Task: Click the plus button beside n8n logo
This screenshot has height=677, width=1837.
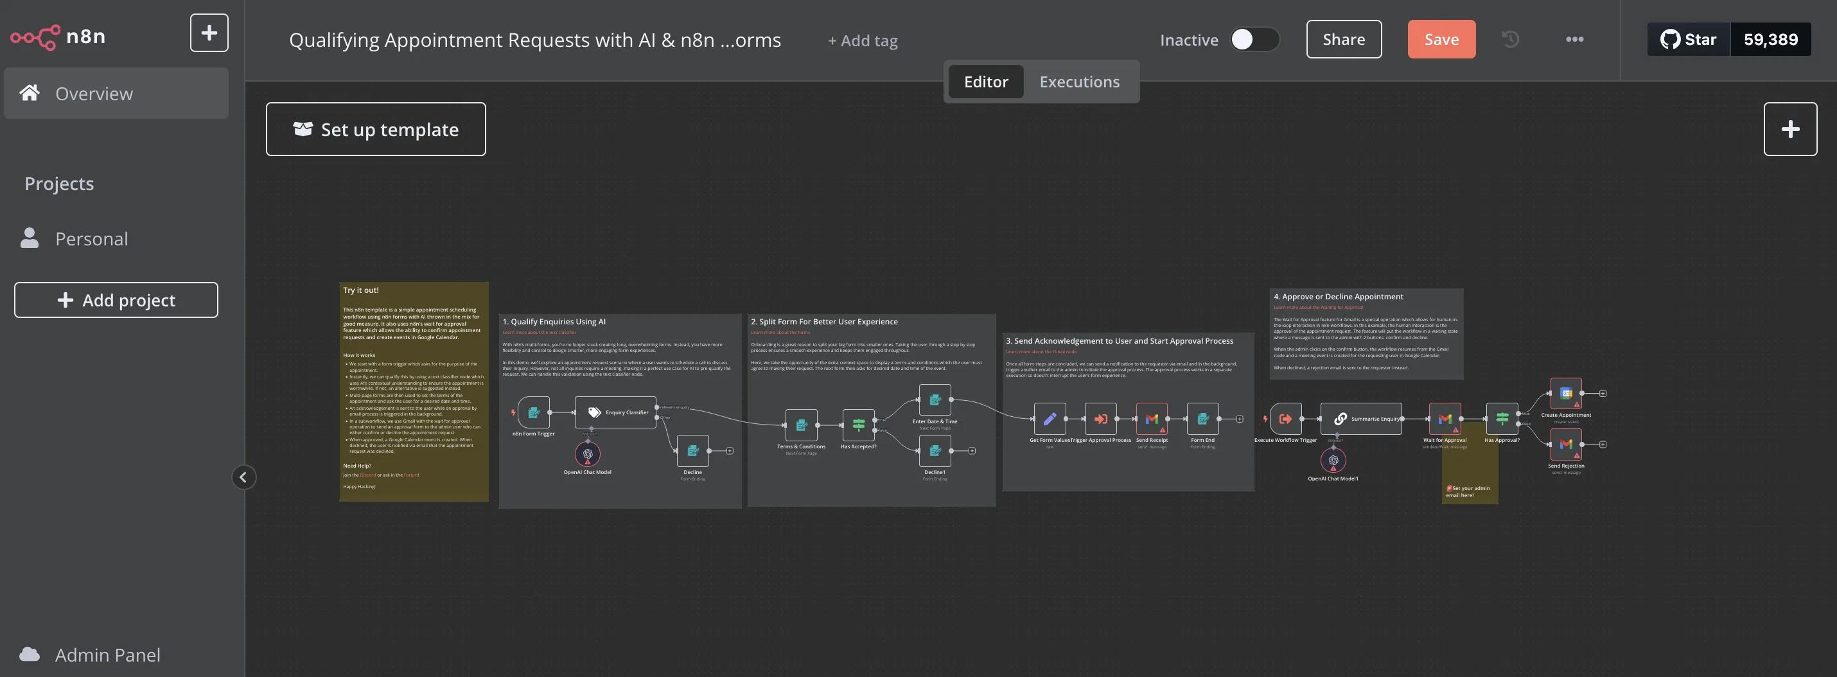Action: [x=209, y=33]
